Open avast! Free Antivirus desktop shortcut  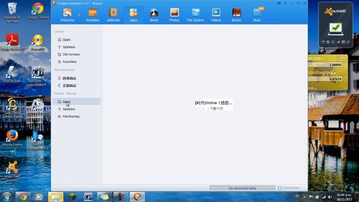[x=12, y=172]
